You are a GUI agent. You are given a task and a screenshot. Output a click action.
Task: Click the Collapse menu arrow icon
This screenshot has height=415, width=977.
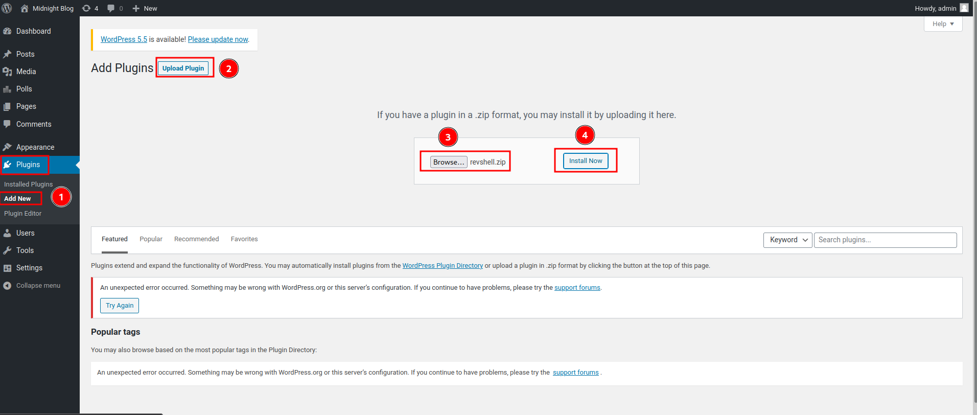(7, 286)
